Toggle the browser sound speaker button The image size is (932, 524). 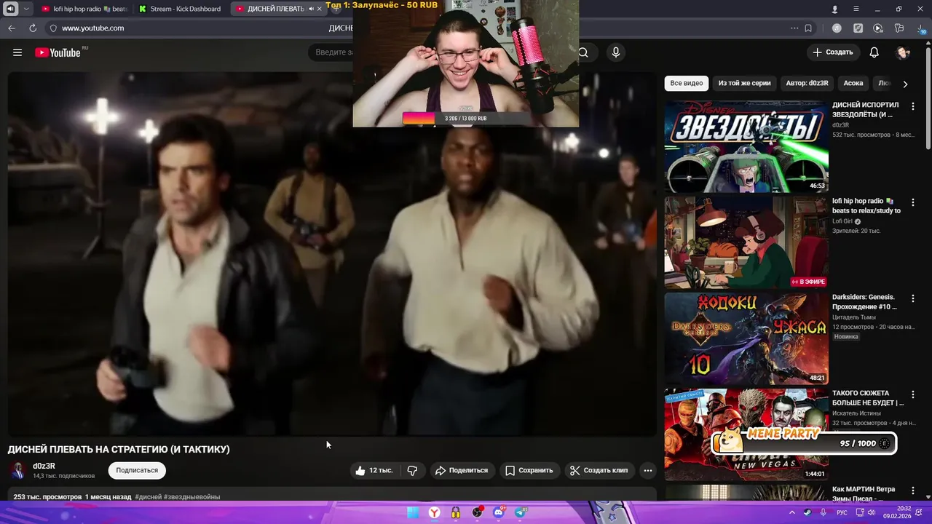[x=11, y=9]
